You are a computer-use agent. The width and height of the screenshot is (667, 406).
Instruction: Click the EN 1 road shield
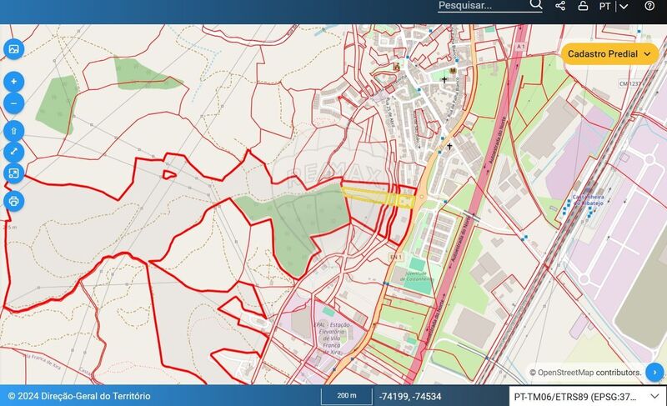click(x=396, y=258)
